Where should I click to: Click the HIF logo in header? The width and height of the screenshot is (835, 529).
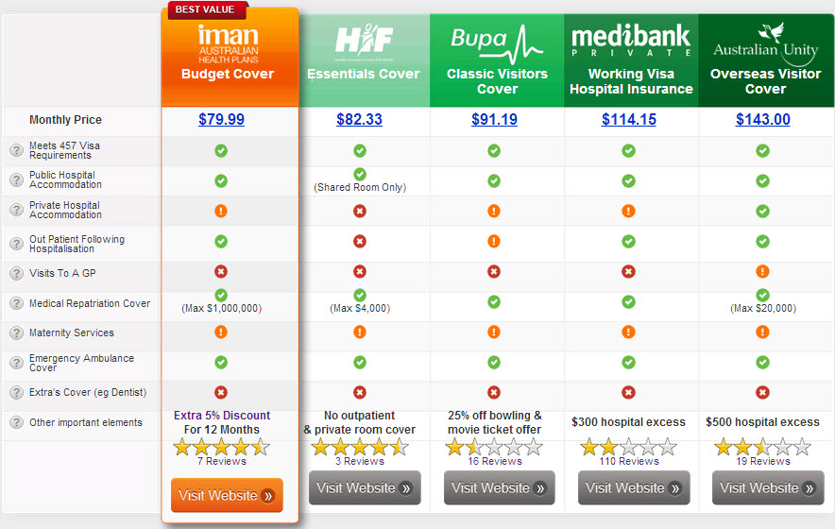363,41
